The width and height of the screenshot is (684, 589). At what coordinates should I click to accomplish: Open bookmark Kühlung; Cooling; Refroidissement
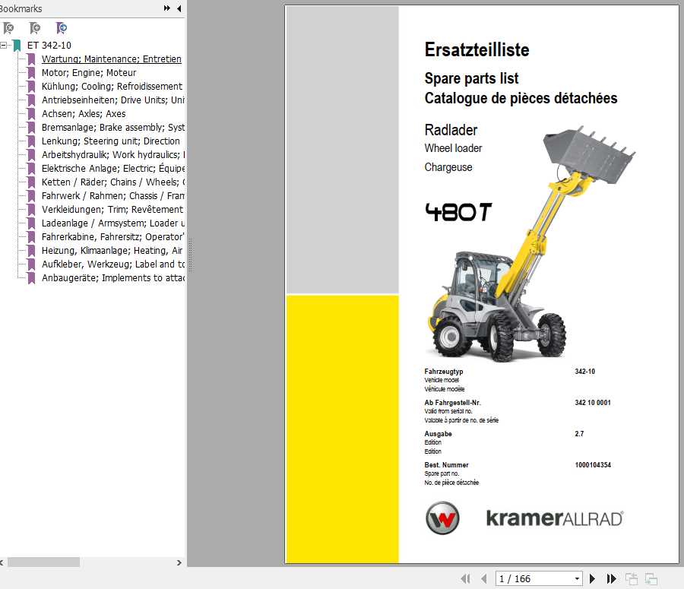click(x=112, y=87)
